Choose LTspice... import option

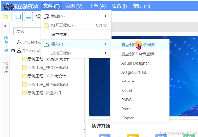click(x=140, y=118)
